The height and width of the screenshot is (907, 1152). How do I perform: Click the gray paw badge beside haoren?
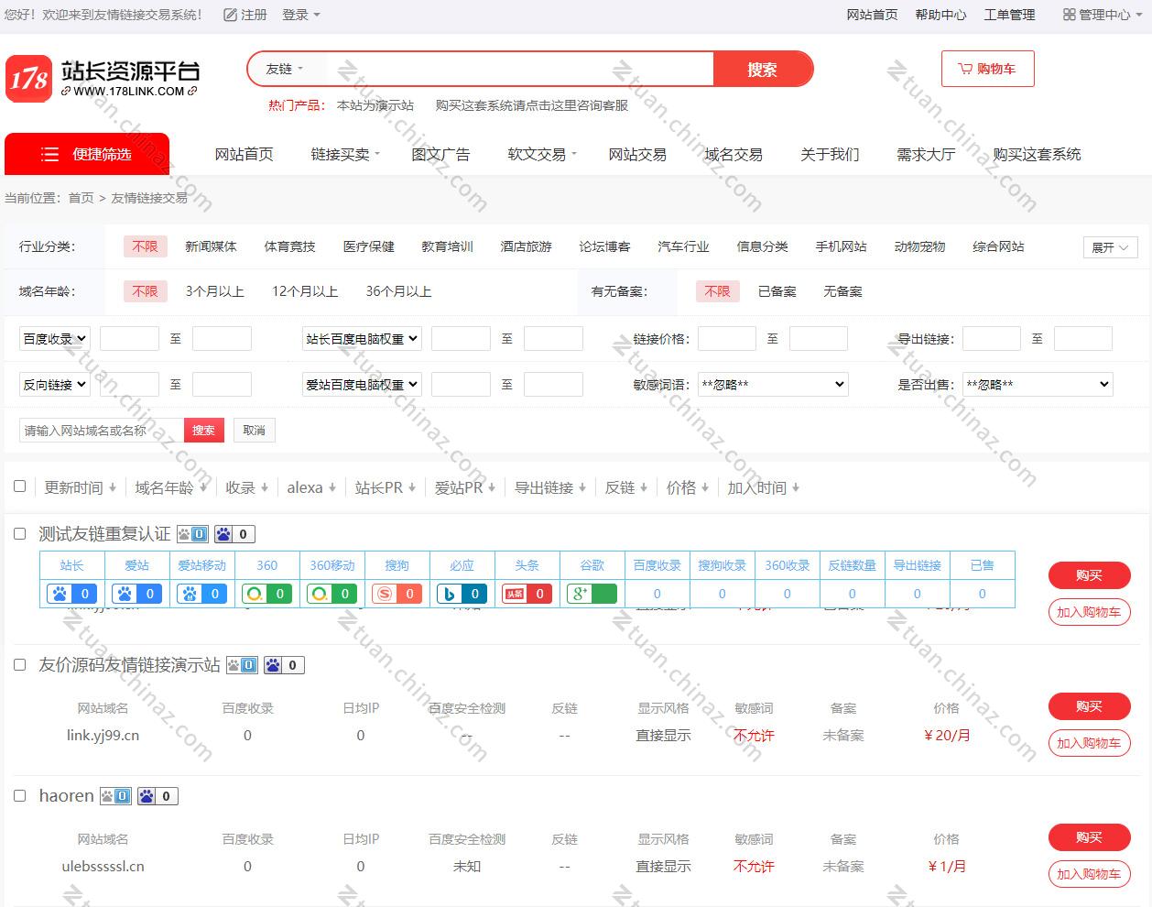115,796
